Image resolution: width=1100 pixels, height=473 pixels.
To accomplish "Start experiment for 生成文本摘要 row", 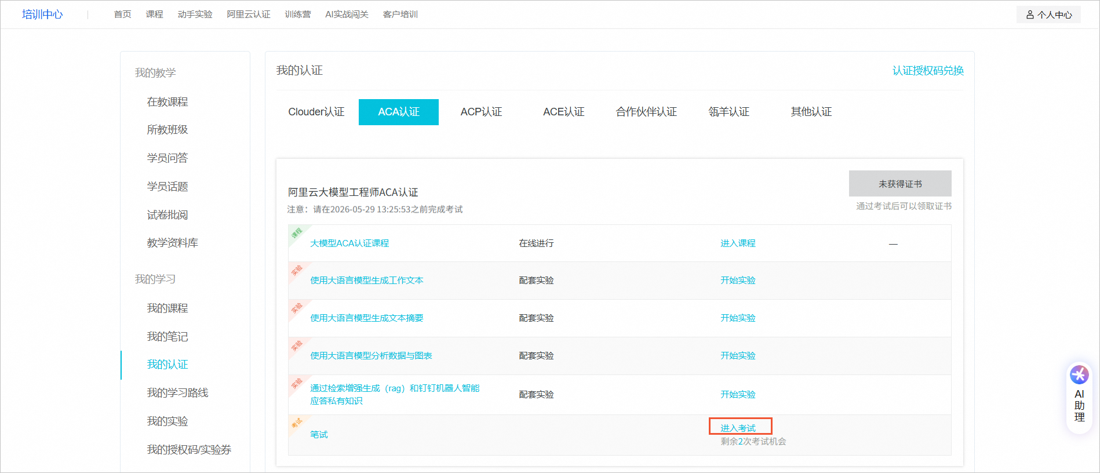I will pyautogui.click(x=738, y=318).
